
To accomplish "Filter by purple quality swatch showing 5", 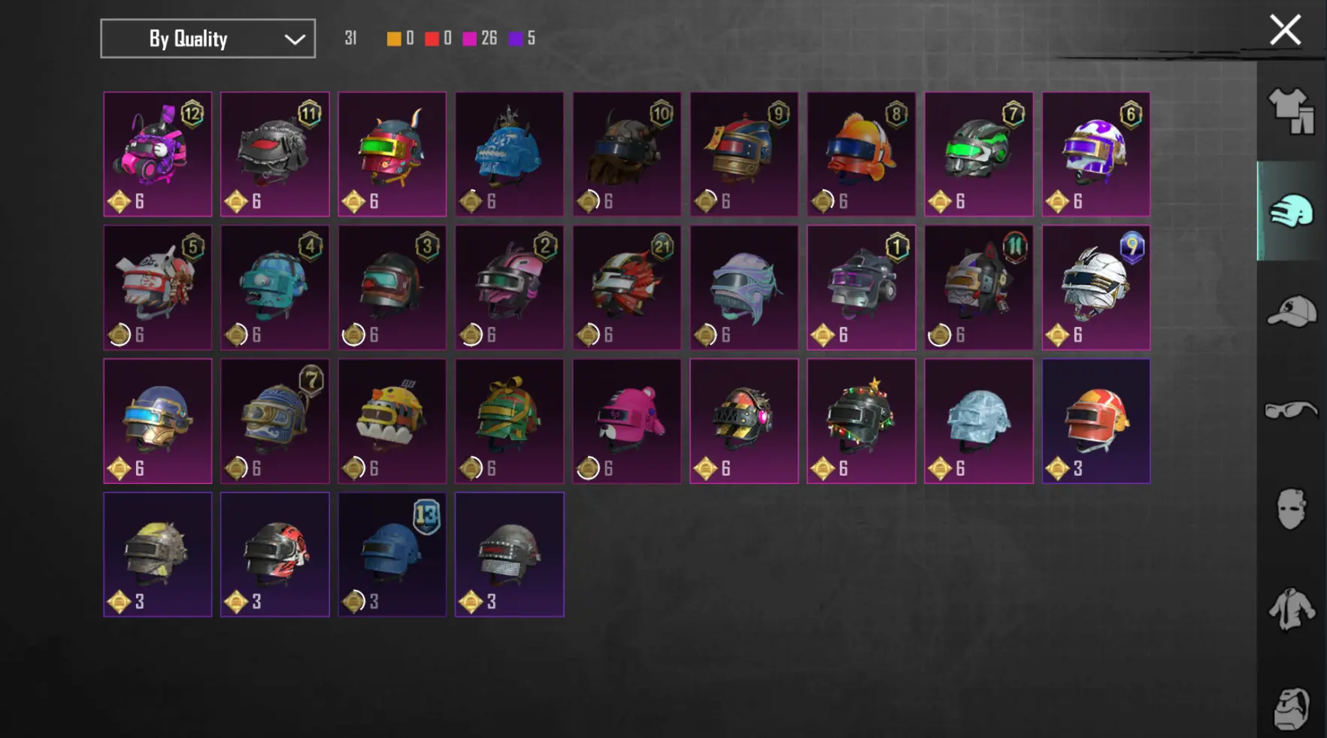I will click(x=516, y=38).
